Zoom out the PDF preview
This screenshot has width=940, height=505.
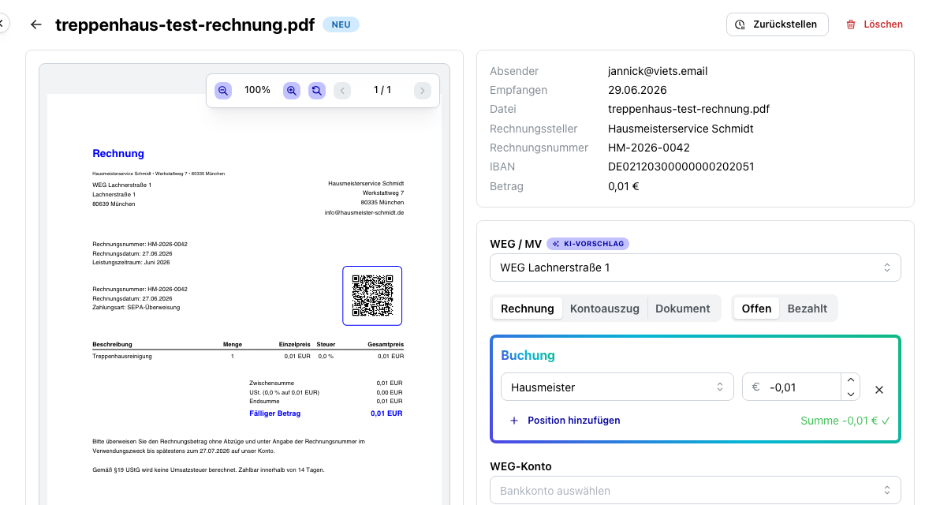coord(223,91)
